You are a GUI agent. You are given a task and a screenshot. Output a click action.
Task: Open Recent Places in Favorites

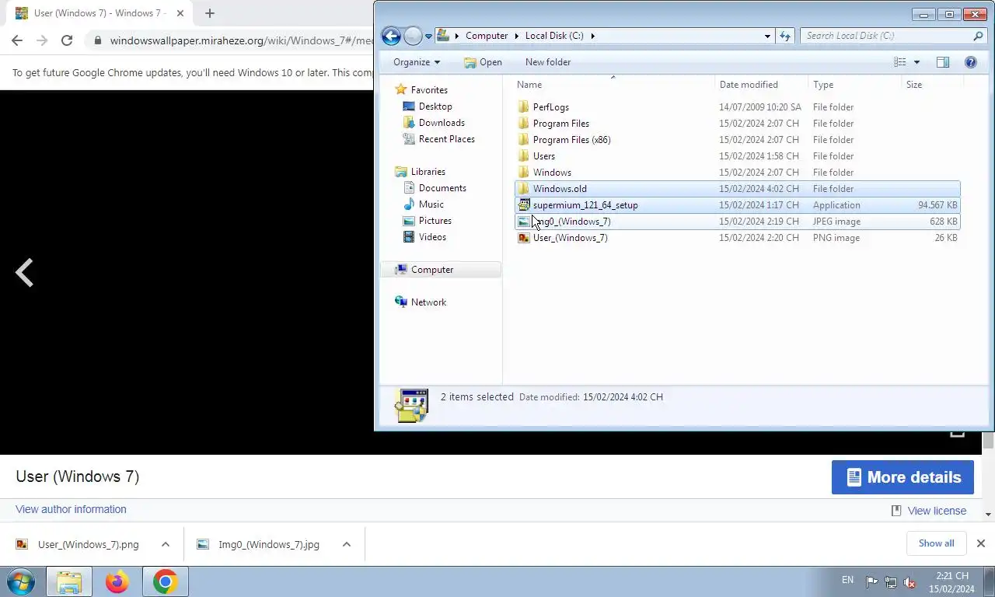pos(446,139)
